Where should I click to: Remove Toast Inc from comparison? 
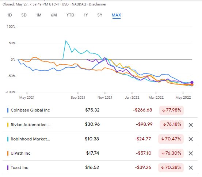pos(191,168)
